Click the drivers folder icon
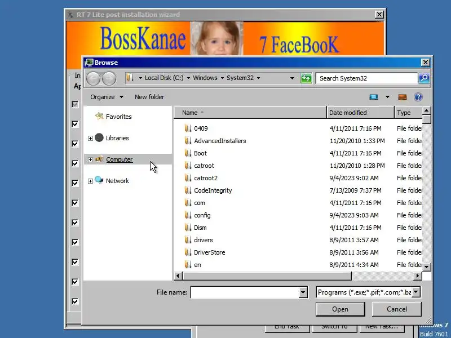Screen dimensions: 451x338 188,240
